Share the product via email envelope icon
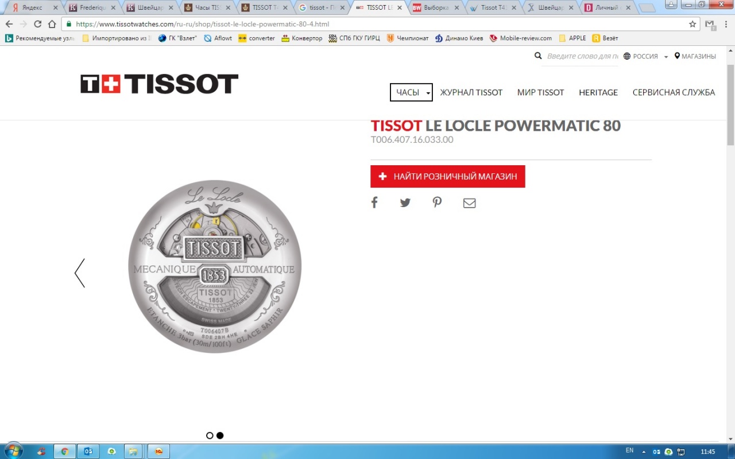Image resolution: width=735 pixels, height=459 pixels. coord(469,203)
